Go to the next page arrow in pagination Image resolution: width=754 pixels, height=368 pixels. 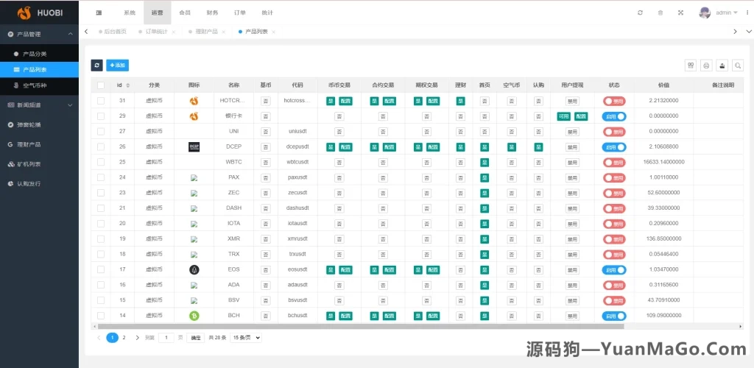[x=138, y=338]
